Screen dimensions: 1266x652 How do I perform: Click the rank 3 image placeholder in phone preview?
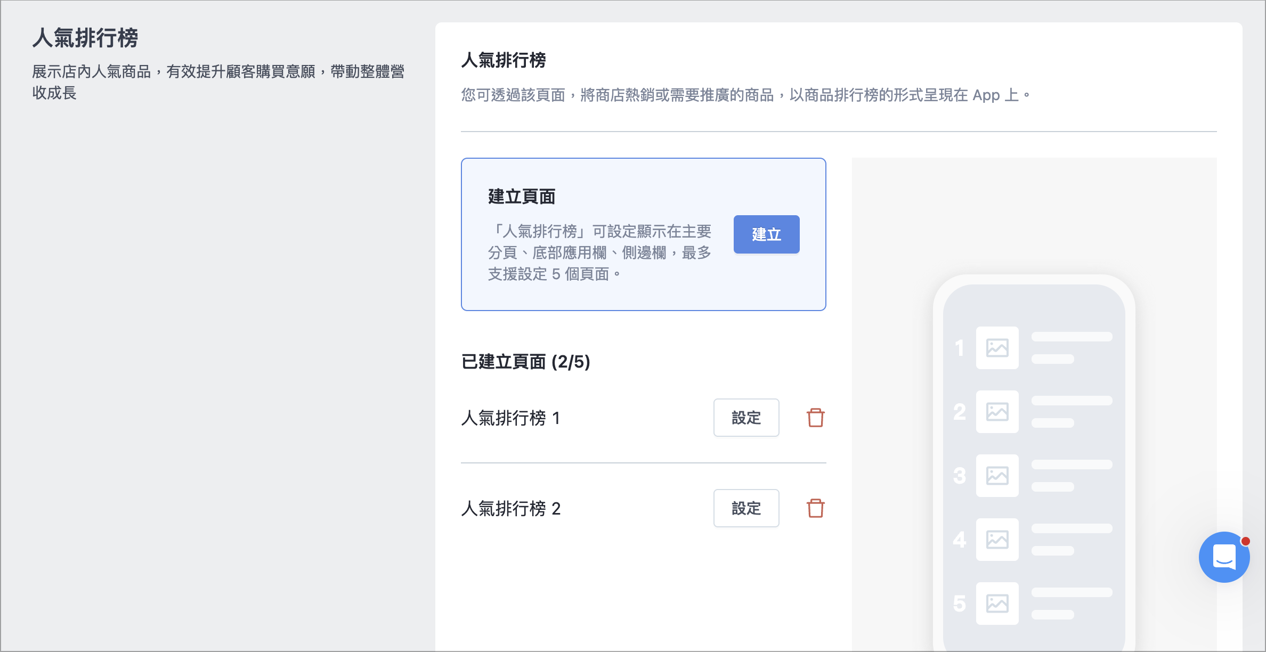[997, 476]
